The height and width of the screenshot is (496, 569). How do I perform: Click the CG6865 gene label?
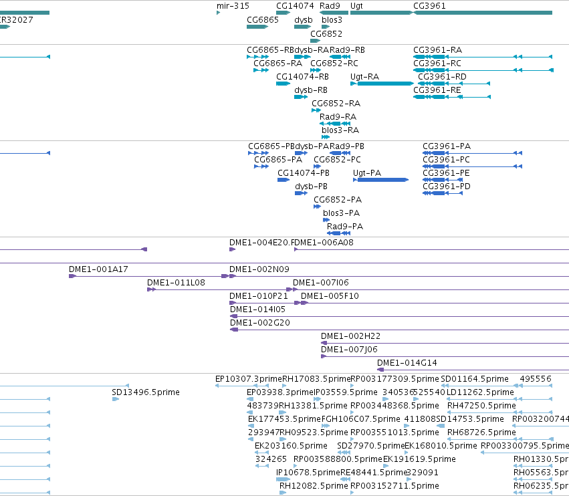tap(262, 19)
